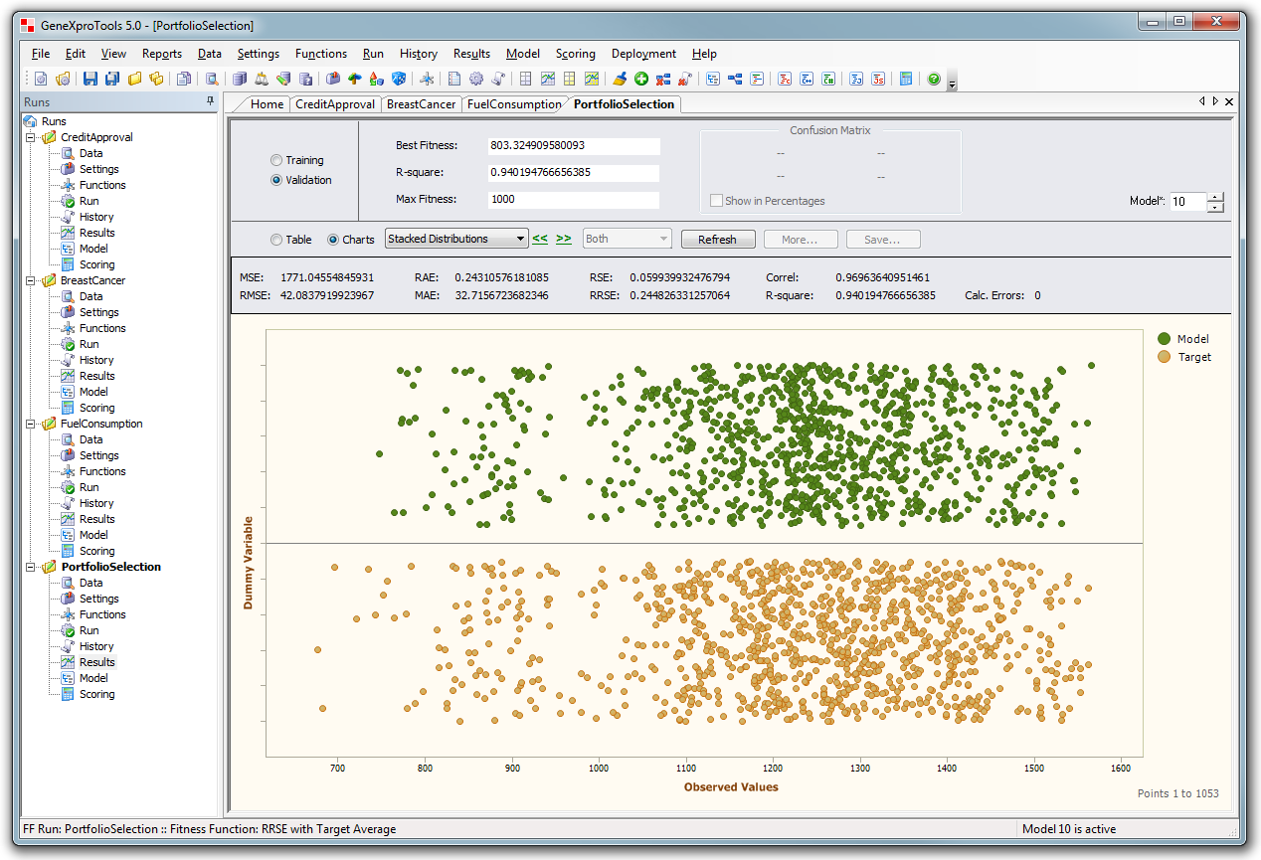
Task: Switch view to Table radio option
Action: click(276, 240)
